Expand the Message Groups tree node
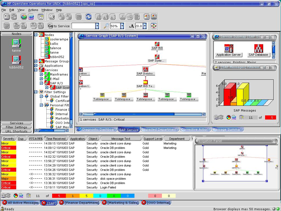 [x=36, y=61]
